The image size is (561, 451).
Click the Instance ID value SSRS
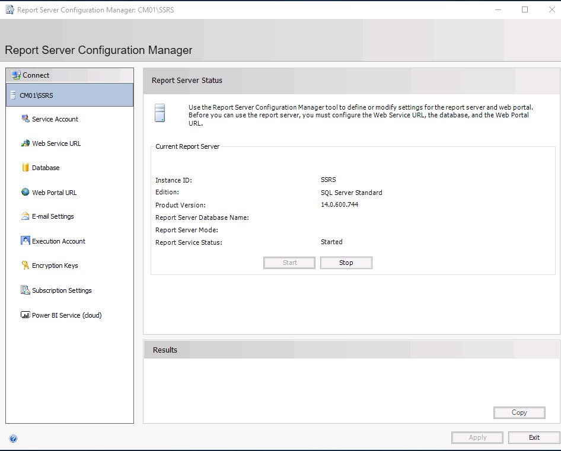tap(329, 180)
